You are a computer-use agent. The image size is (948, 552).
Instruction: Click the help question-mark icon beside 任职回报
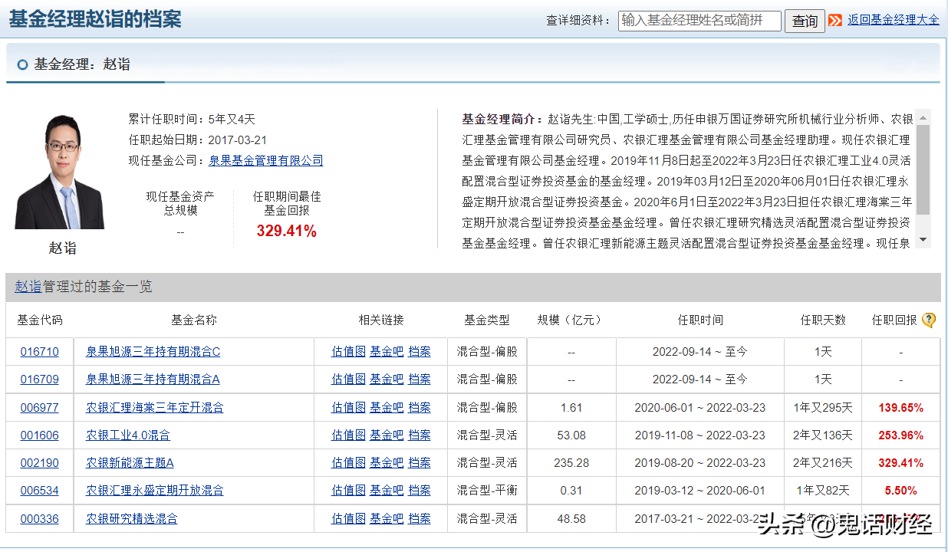929,320
